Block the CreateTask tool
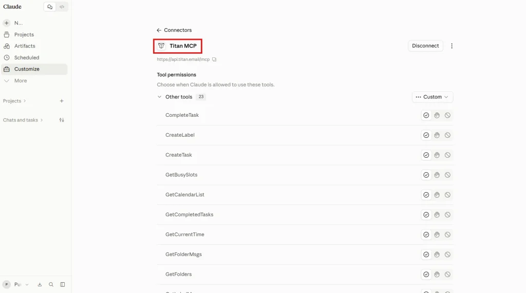This screenshot has height=293, width=526. [447, 155]
